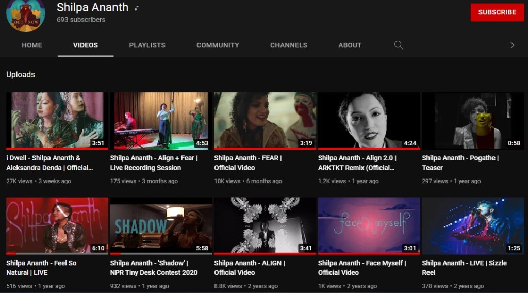Play the Feel So Natural LIVE thumbnail
Screen dimensions: 528x293
[x=57, y=225]
